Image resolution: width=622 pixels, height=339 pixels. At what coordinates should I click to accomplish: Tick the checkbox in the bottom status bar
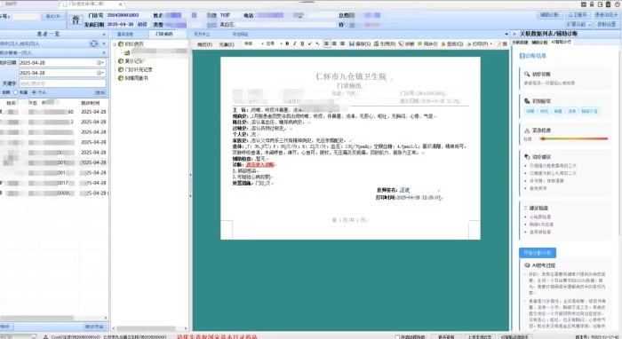pyautogui.click(x=397, y=337)
